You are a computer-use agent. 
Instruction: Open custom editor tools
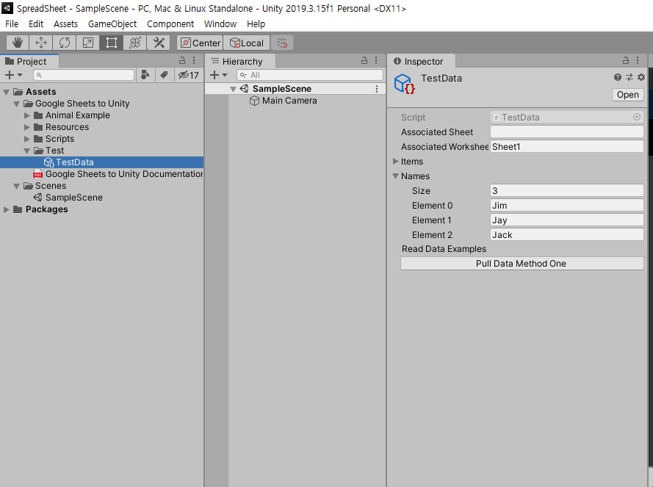click(x=159, y=43)
